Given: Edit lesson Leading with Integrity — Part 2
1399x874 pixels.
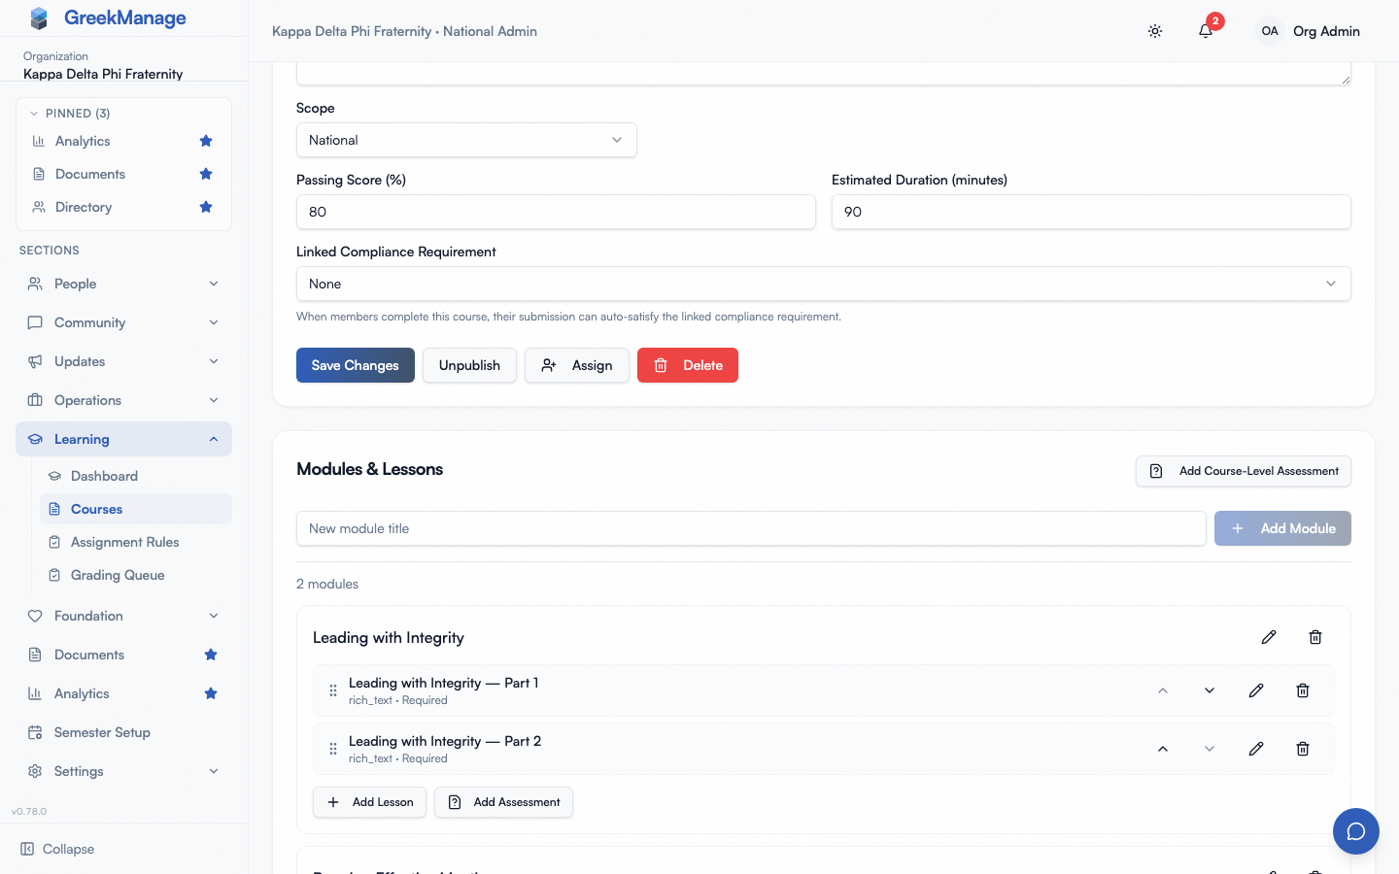Looking at the screenshot, I should point(1256,749).
